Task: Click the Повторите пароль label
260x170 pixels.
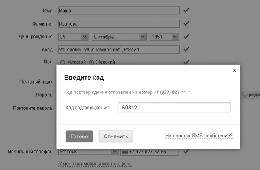Action: (33, 108)
